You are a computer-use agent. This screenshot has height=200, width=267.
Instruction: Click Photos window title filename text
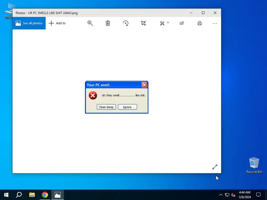click(x=53, y=13)
